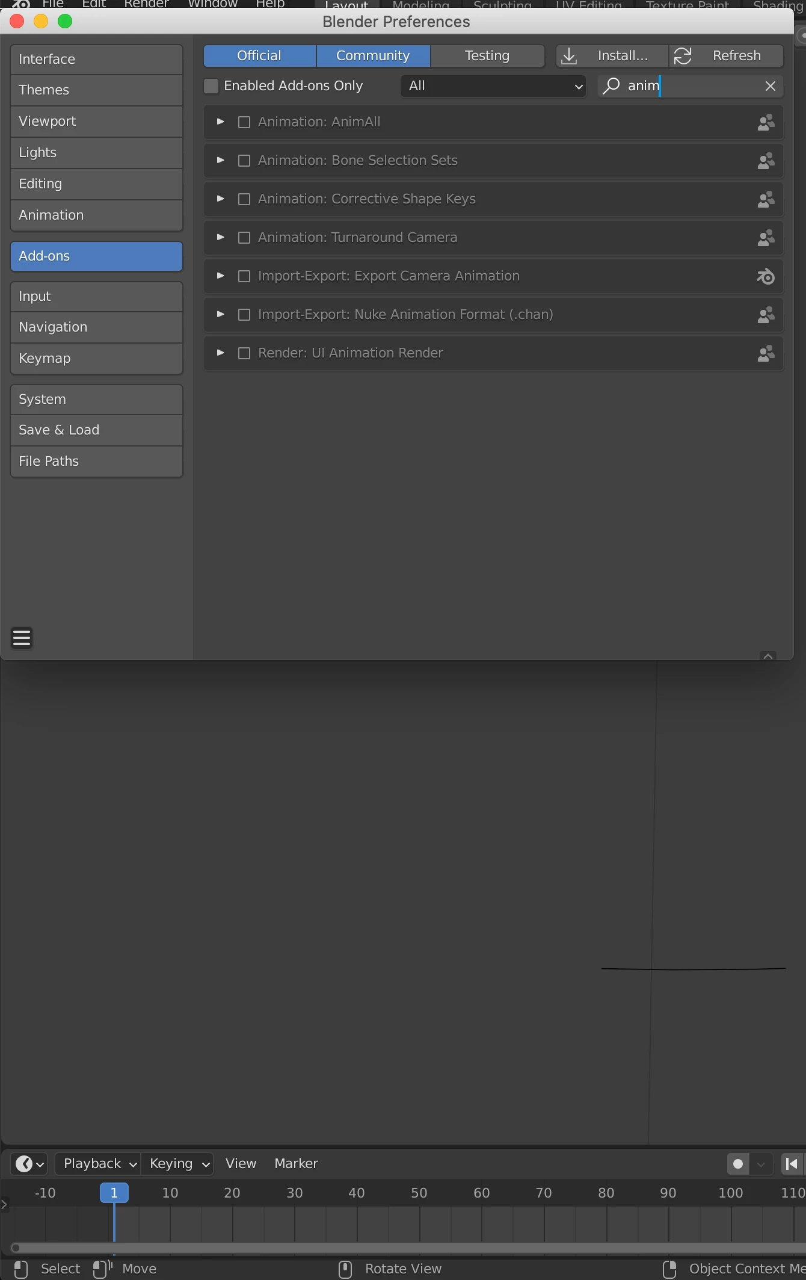Image resolution: width=806 pixels, height=1280 pixels.
Task: Jump to the first frame of playback
Action: point(793,1164)
